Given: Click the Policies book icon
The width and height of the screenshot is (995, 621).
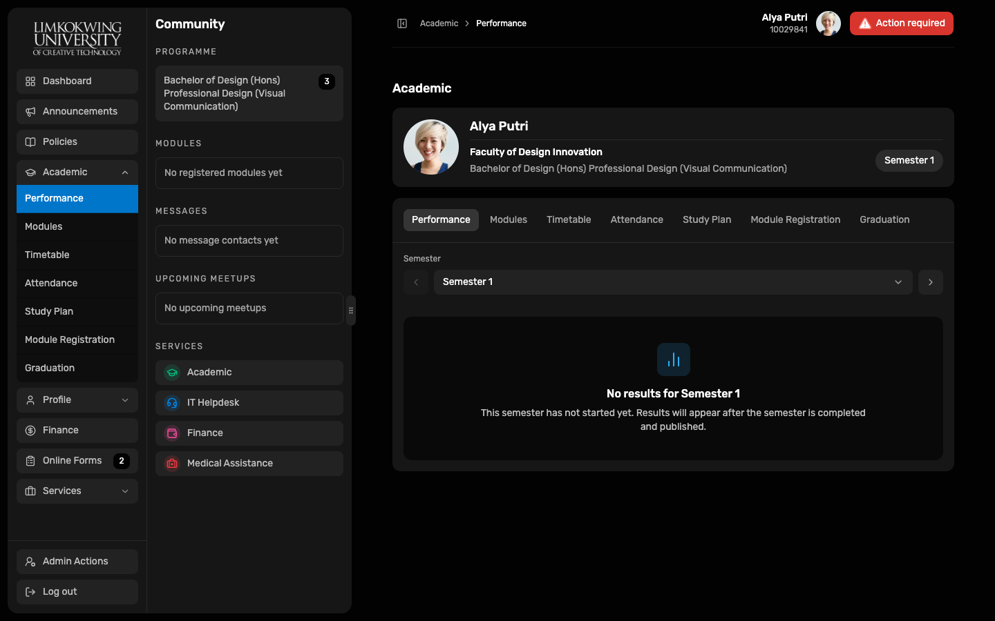Looking at the screenshot, I should [30, 142].
